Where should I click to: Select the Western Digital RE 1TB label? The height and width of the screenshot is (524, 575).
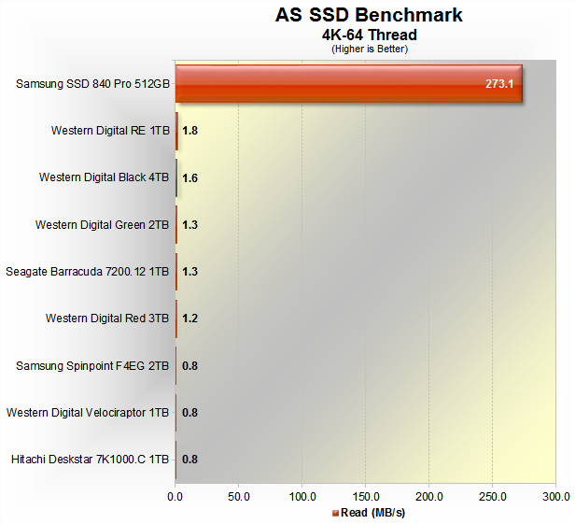click(110, 131)
